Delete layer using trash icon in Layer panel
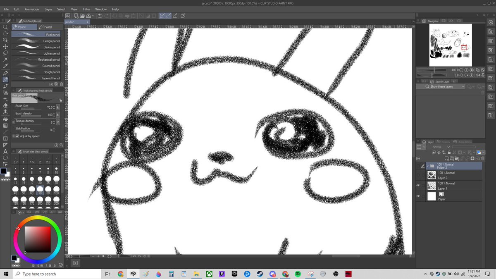 point(482,158)
